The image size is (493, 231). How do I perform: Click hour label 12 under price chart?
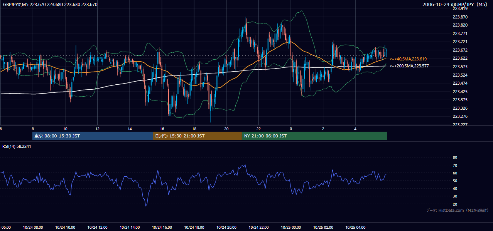click(x=97, y=129)
